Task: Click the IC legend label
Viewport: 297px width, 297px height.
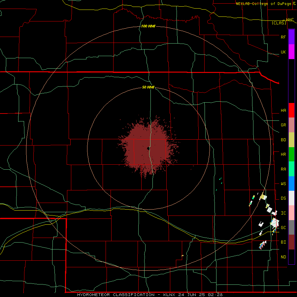Action: pos(283,213)
